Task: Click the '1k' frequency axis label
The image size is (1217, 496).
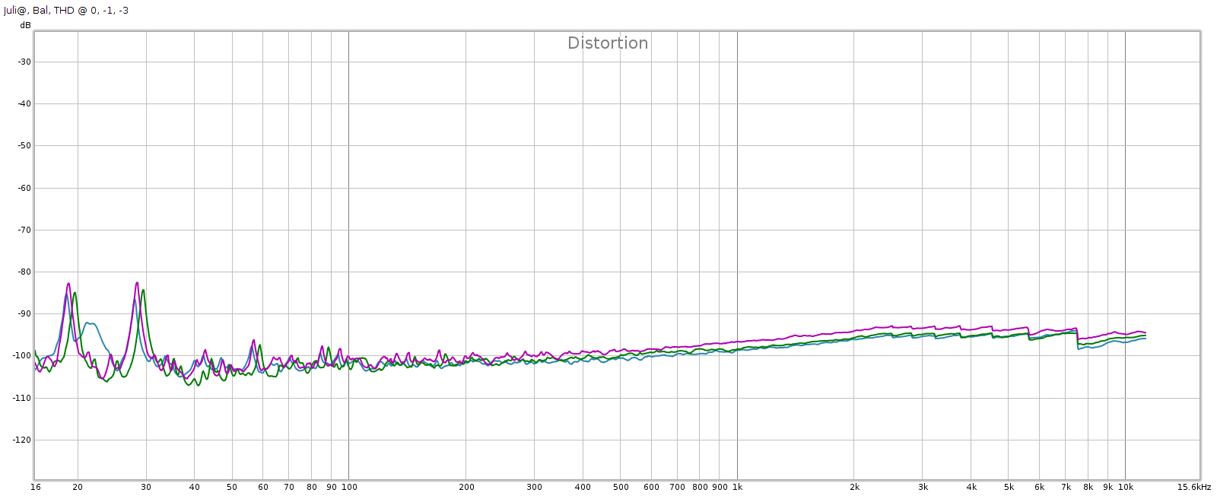Action: click(738, 488)
